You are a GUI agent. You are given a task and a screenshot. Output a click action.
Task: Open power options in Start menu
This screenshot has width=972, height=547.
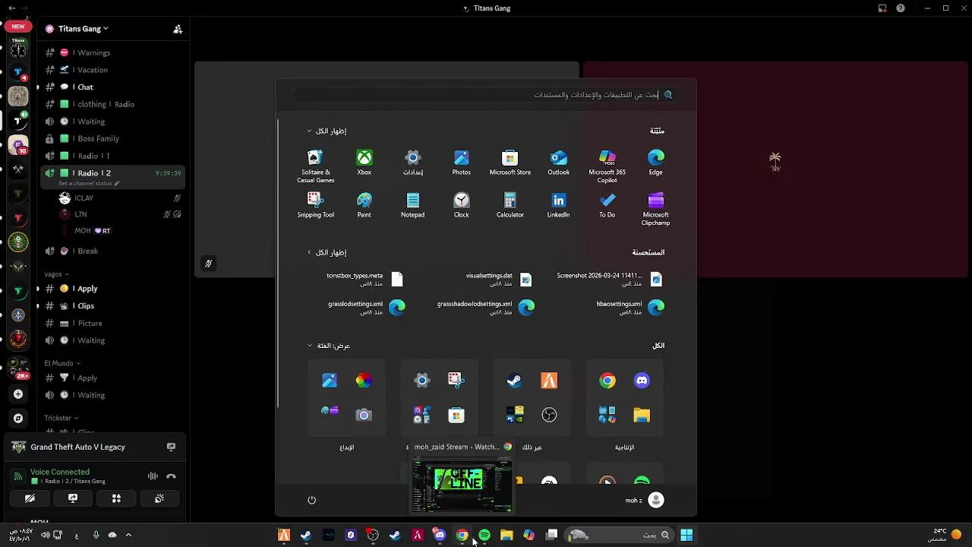click(x=311, y=500)
